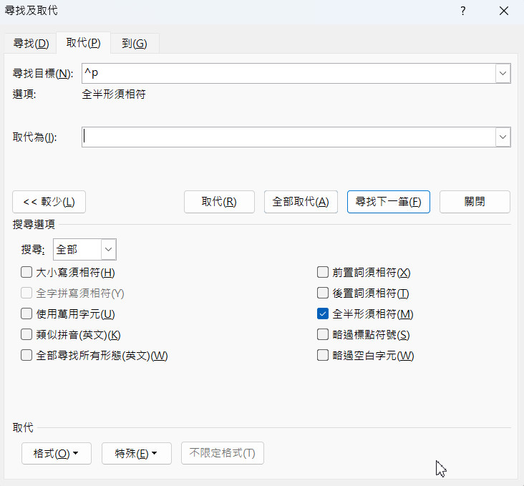Expand the 取代為 history dropdown arrow
The image size is (524, 486).
click(x=503, y=137)
